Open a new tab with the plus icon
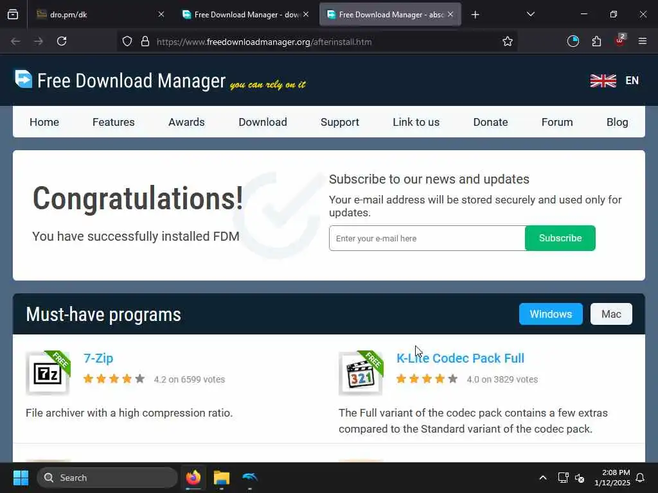 (475, 15)
